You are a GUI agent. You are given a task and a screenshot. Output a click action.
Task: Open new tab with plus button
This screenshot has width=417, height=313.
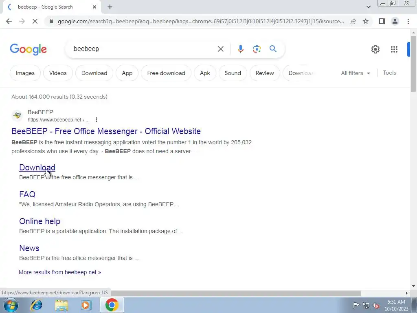[110, 7]
